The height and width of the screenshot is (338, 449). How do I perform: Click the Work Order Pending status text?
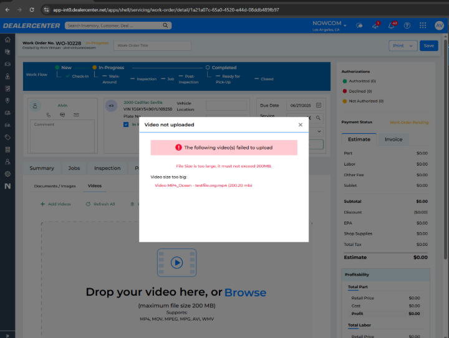click(x=409, y=122)
